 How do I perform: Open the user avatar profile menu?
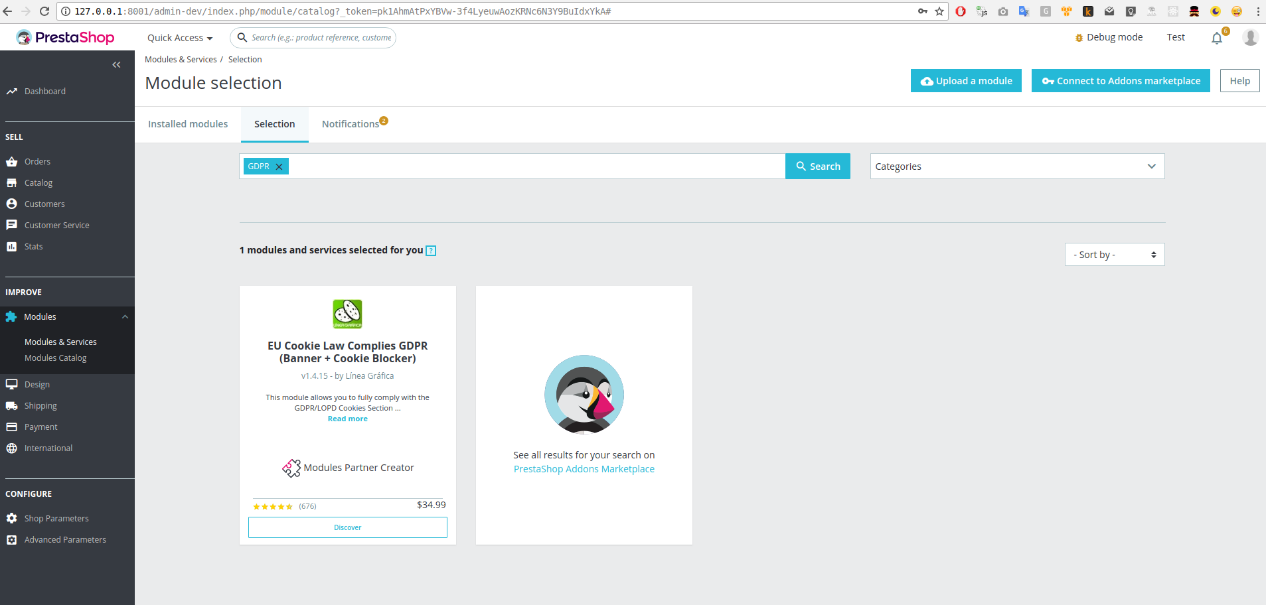pos(1250,37)
